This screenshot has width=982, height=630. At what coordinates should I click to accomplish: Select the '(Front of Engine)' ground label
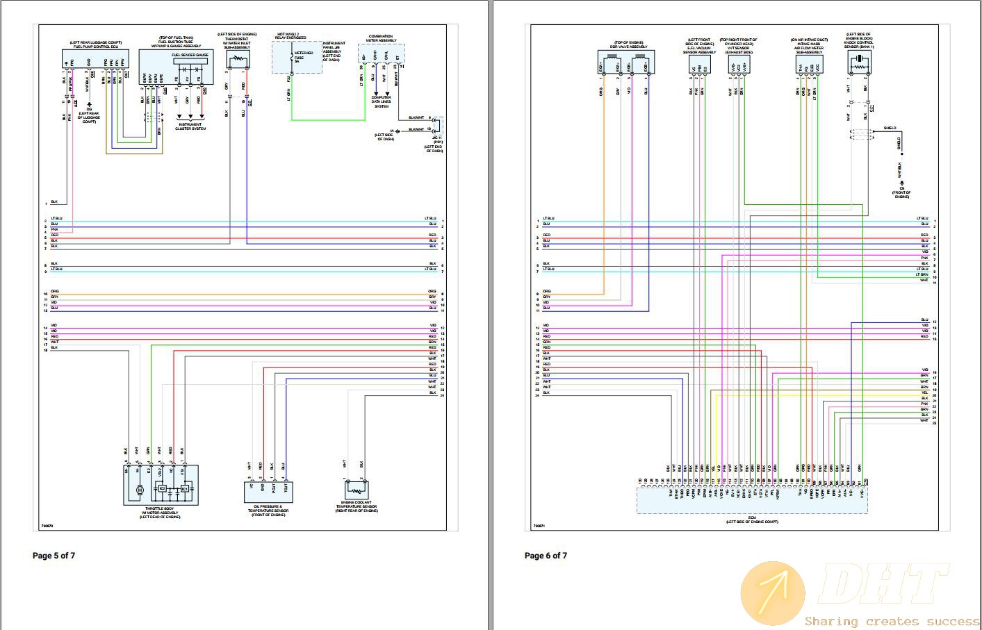[x=902, y=194]
